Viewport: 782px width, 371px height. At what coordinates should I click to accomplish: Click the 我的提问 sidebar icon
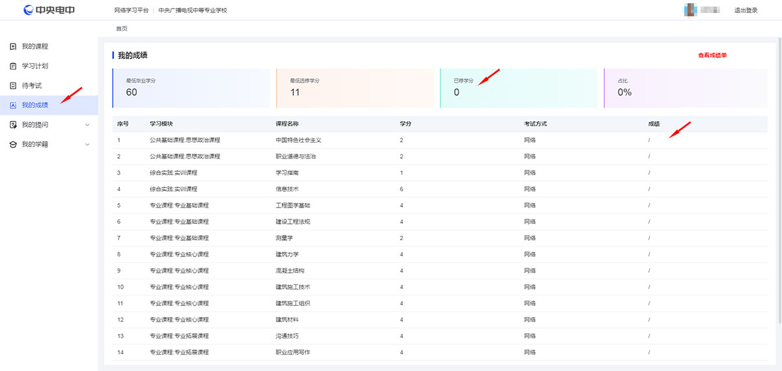13,124
